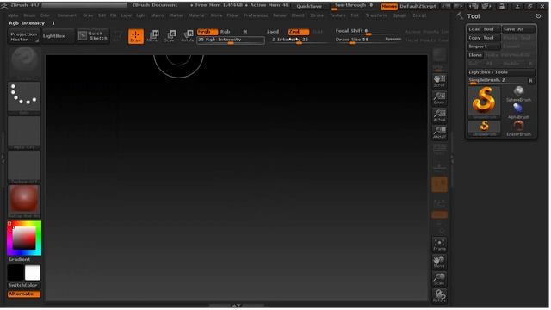Adjust the See-through slider

pyautogui.click(x=354, y=6)
